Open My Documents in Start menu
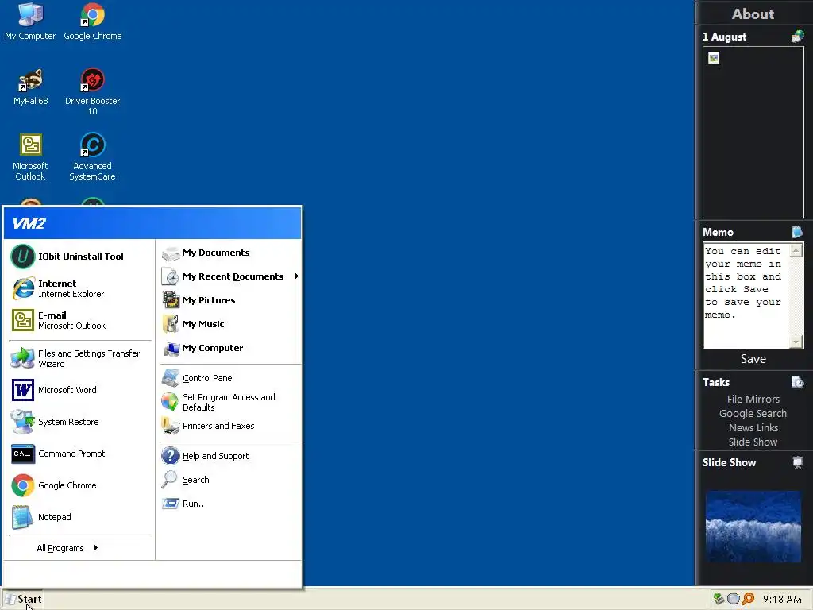Screen dimensions: 813x610 tap(229, 253)
